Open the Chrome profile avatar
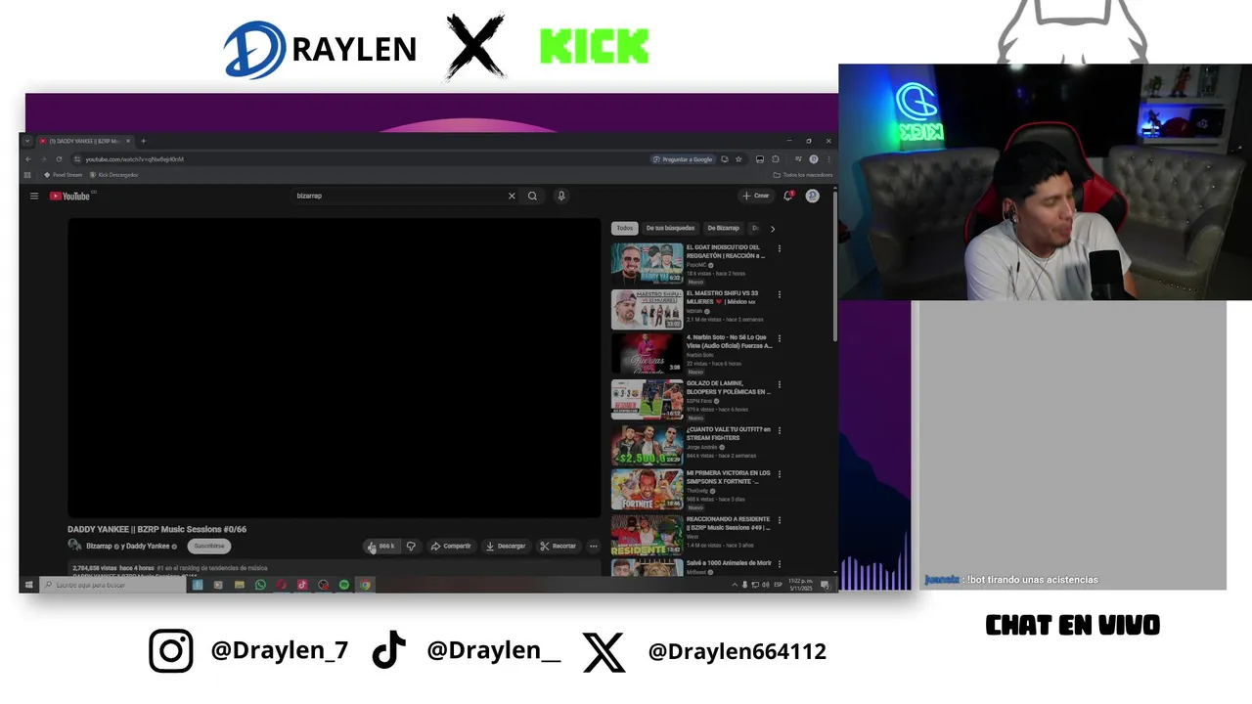This screenshot has height=704, width=1252. click(814, 159)
